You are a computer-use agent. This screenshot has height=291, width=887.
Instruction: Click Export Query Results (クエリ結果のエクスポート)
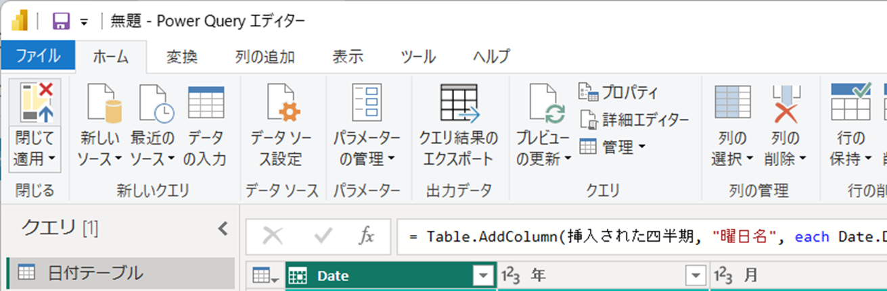point(459,103)
